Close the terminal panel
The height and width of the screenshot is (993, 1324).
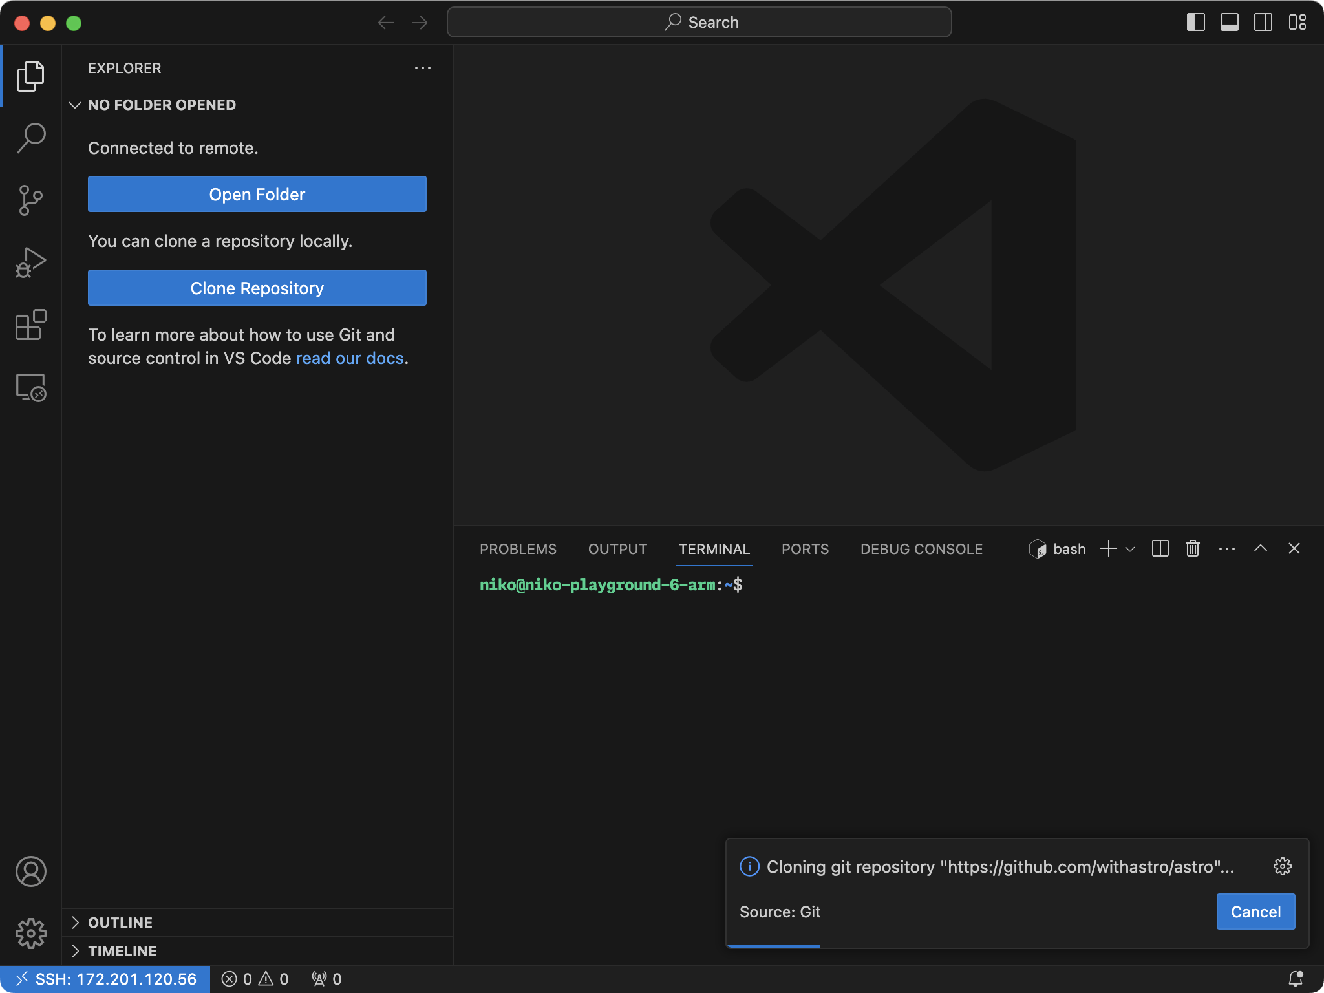1294,548
